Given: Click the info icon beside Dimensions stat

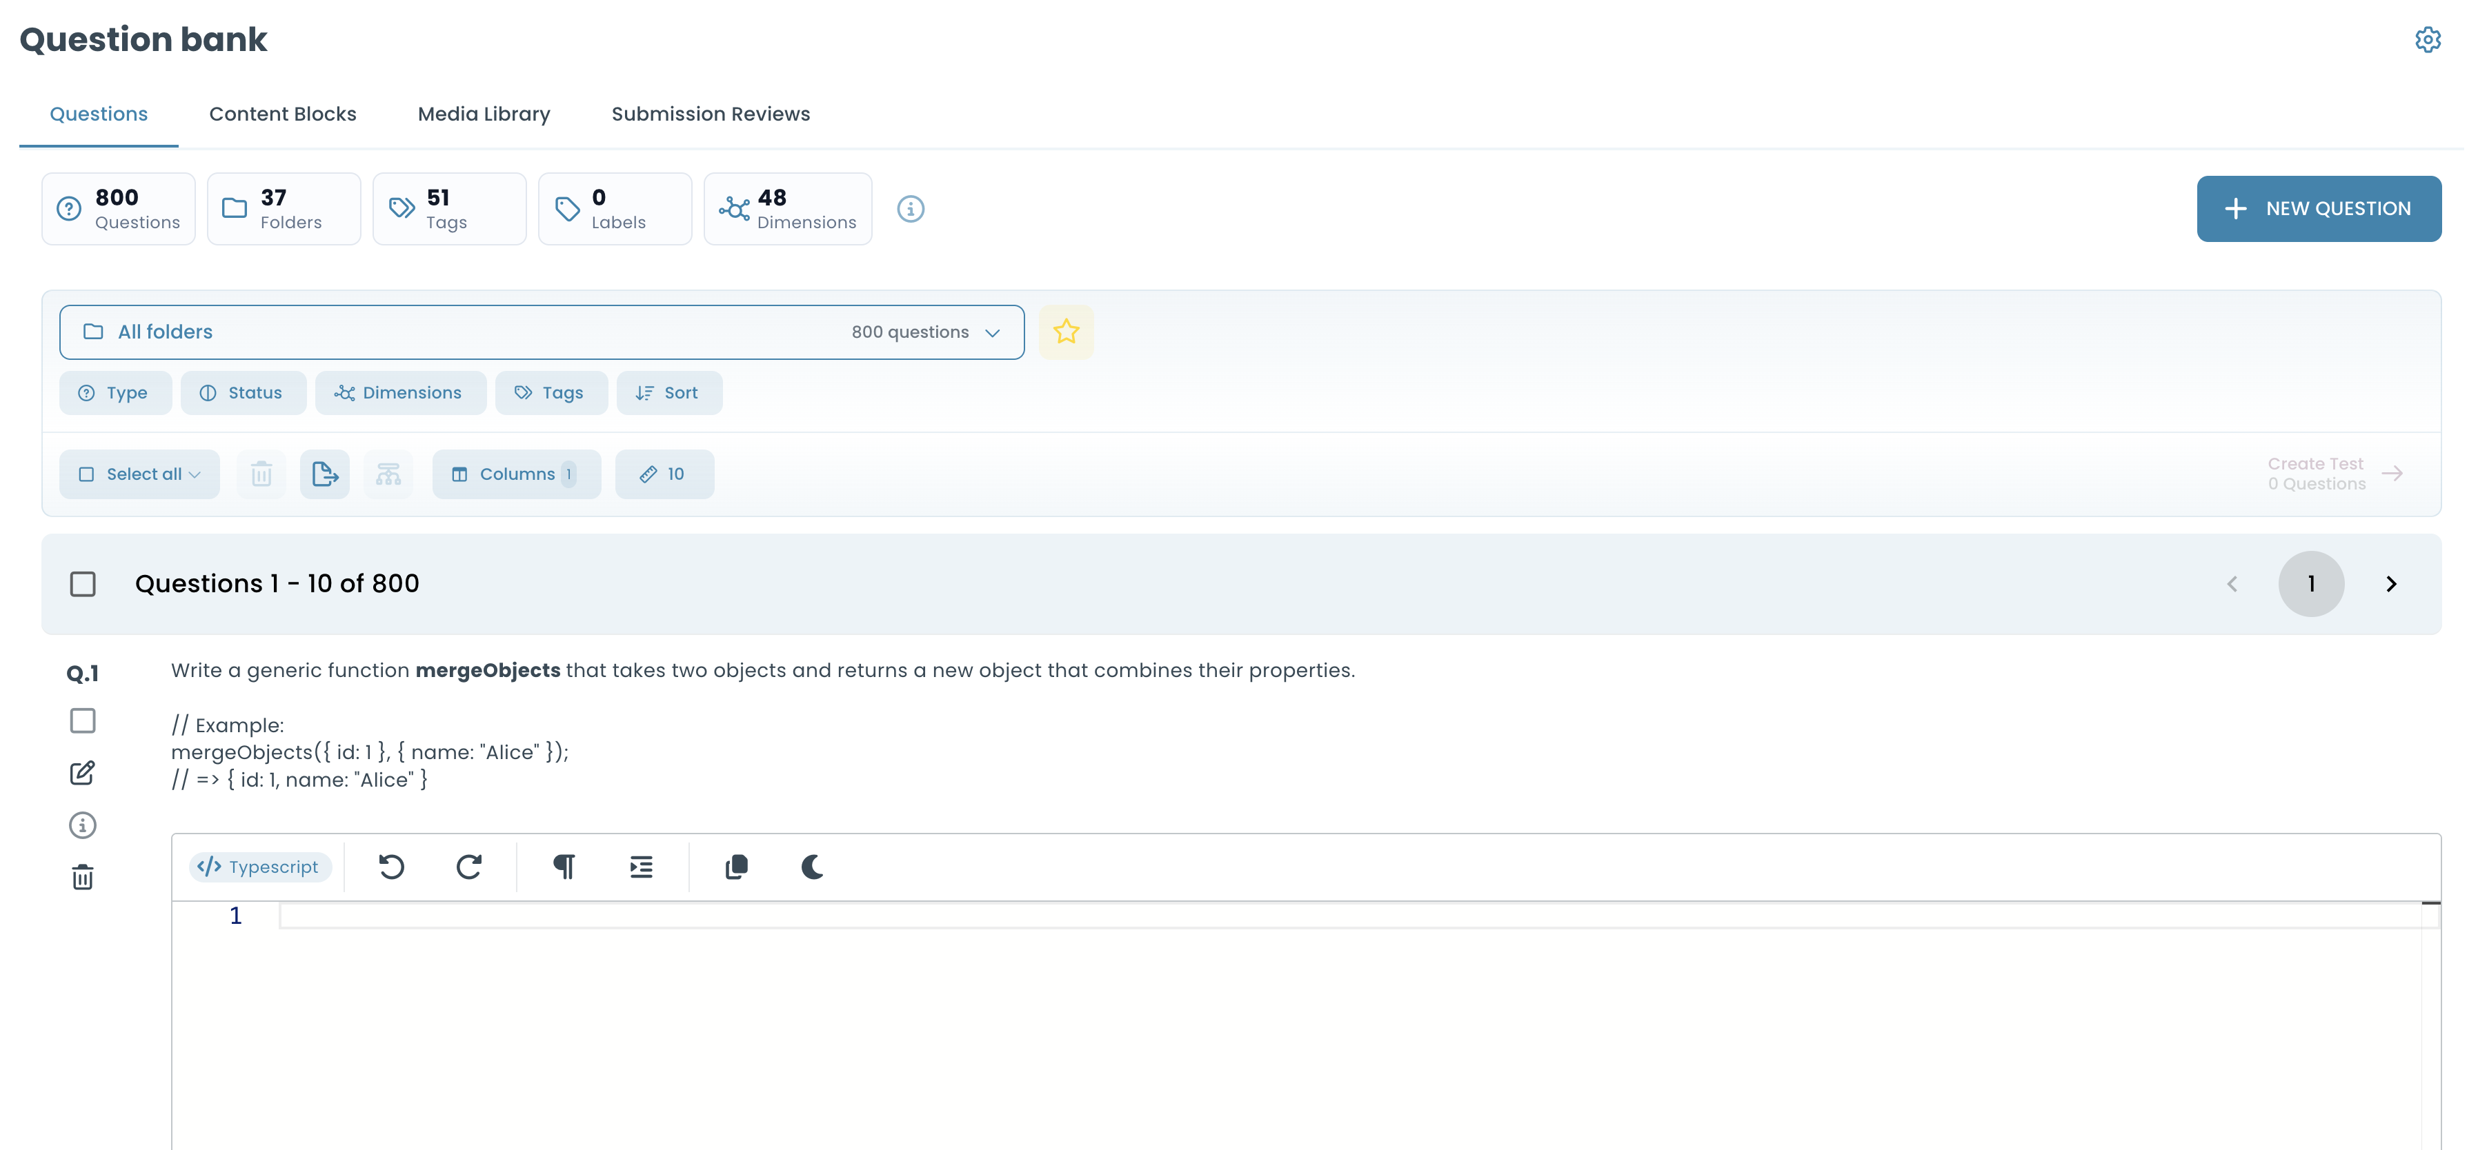Looking at the screenshot, I should click(910, 209).
